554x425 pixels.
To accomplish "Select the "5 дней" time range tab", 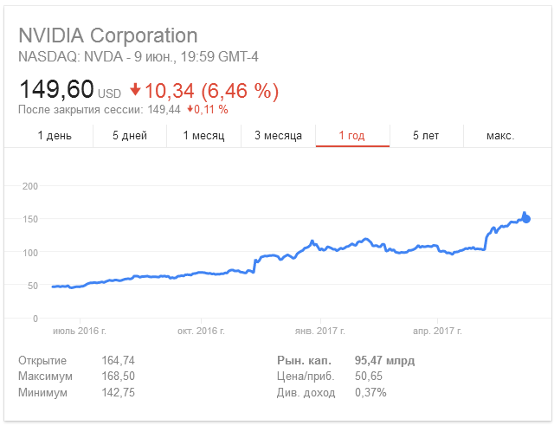I will (130, 136).
